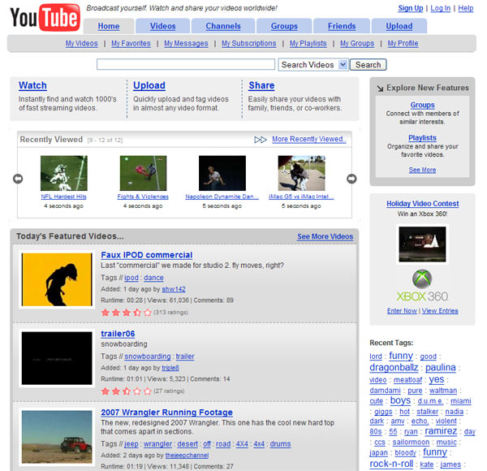
Task: Open thejeepchannel user link
Action: coord(187,456)
